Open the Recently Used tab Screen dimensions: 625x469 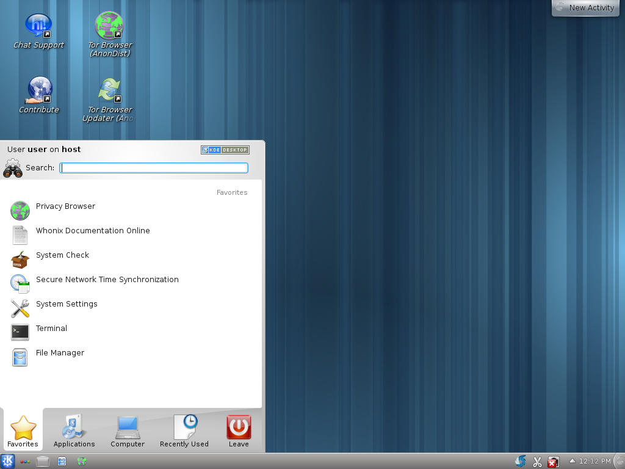[x=184, y=431]
